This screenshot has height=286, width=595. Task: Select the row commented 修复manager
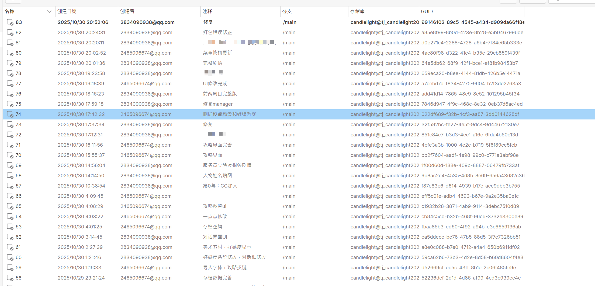pyautogui.click(x=217, y=104)
